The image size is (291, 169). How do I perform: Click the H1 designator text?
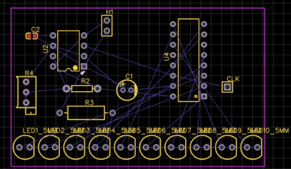[x=109, y=12]
